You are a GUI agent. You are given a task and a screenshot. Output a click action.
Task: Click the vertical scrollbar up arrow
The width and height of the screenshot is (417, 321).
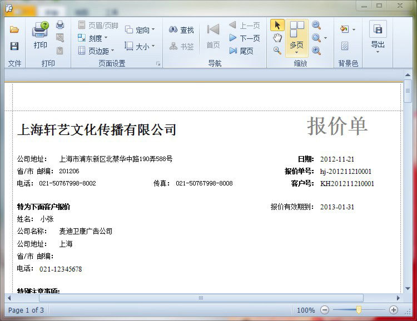click(408, 75)
